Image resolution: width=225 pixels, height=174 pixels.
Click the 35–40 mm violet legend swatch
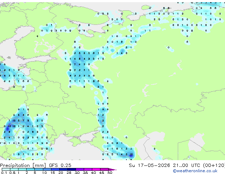click(x=88, y=169)
